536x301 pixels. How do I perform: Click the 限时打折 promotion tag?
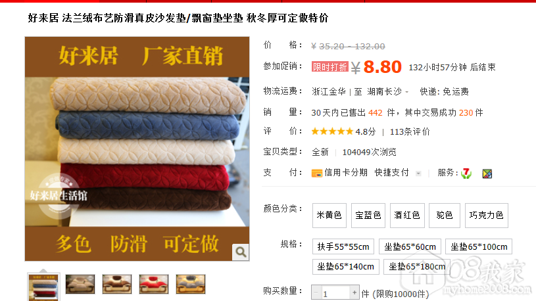tap(330, 66)
